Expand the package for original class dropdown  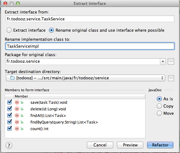[163, 61]
